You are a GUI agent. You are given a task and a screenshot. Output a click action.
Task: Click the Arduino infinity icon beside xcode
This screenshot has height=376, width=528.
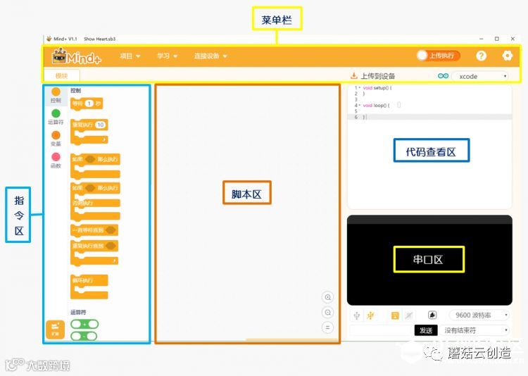pyautogui.click(x=443, y=76)
